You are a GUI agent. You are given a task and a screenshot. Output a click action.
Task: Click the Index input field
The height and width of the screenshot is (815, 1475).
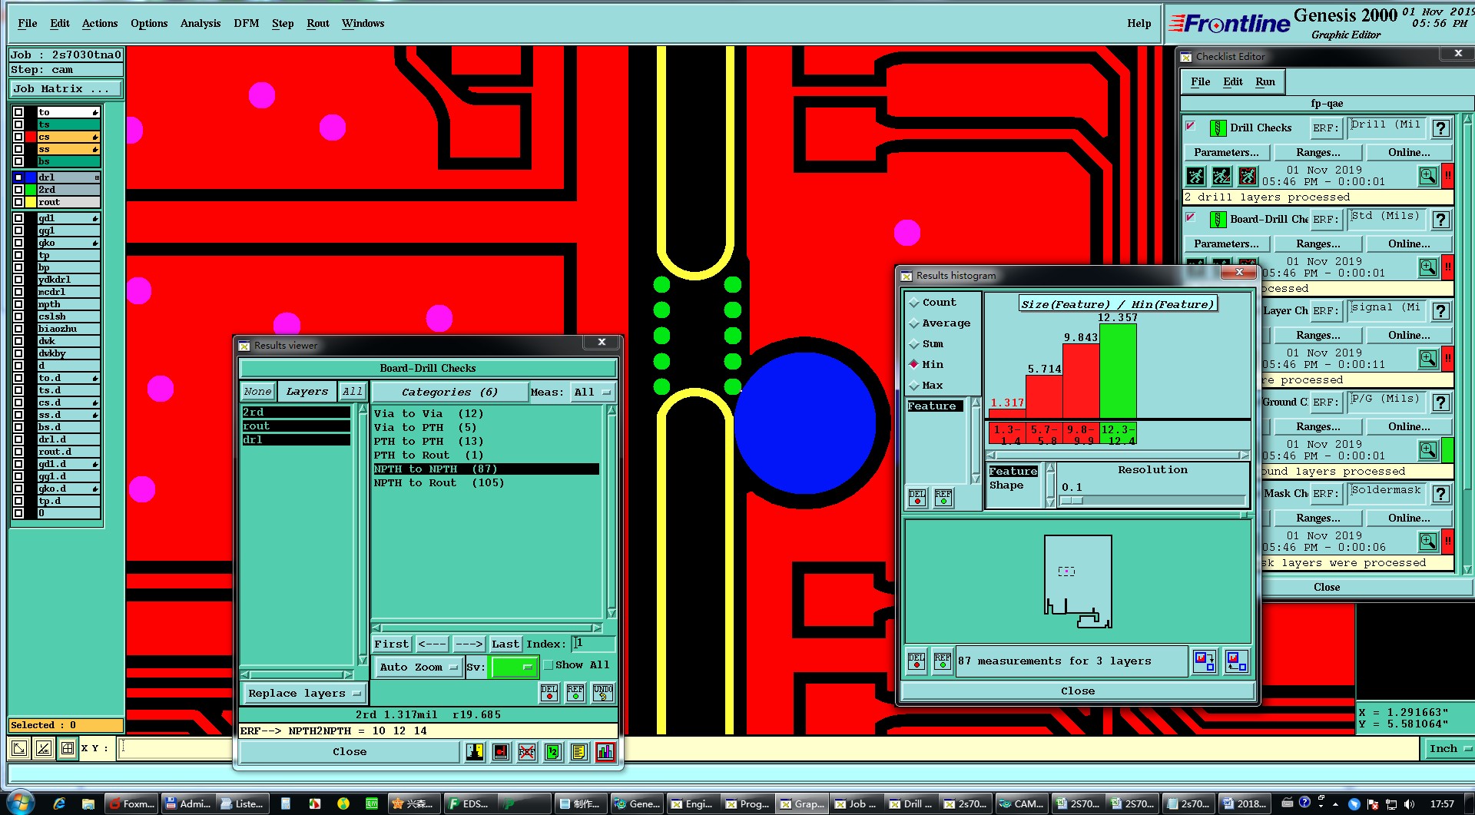[593, 644]
